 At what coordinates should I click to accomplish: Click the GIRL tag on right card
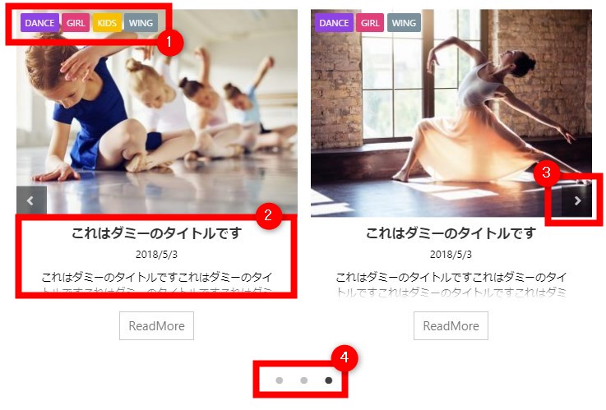point(370,23)
